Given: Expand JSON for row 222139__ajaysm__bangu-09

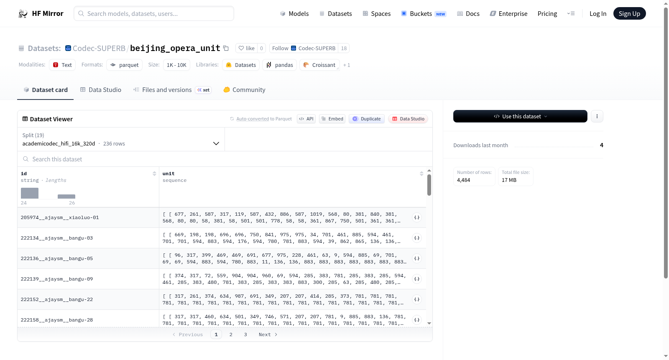Looking at the screenshot, I should 417,279.
